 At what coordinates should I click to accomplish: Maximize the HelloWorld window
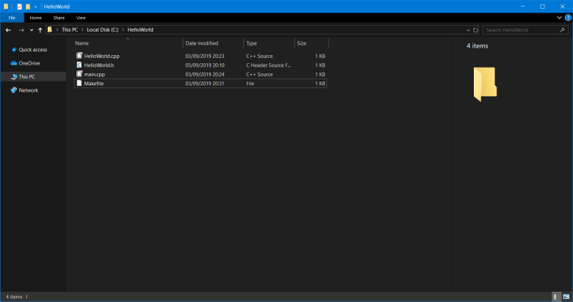[543, 7]
